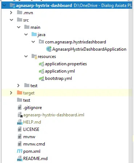
Task: Select the java folder label
Action: click(x=41, y=35)
